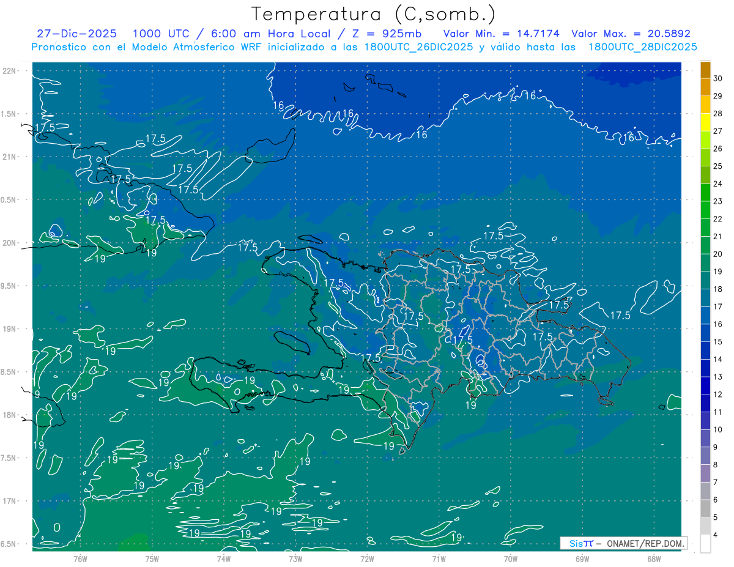The width and height of the screenshot is (734, 567).
Task: Click the "20N" latitude label
Action: pyautogui.click(x=9, y=243)
